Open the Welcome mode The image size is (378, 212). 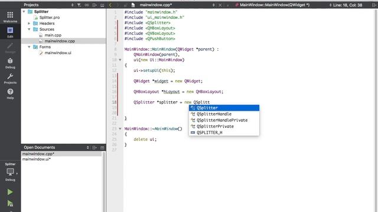coord(10,17)
